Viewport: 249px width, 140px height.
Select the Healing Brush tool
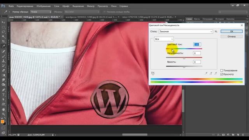click(4, 51)
